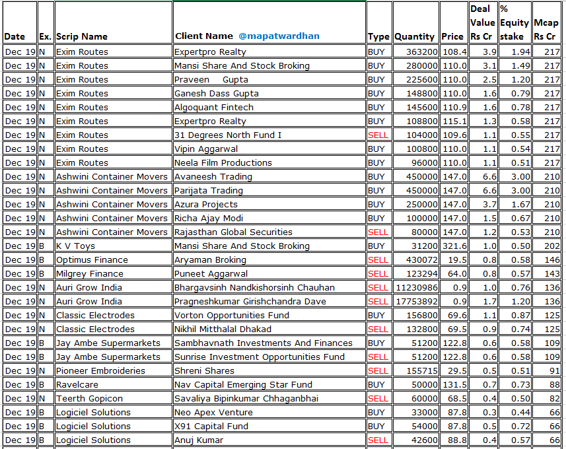Screen dimensions: 566x449
Task: Select the 'Neela Film Productions' cell
Action: click(269, 163)
